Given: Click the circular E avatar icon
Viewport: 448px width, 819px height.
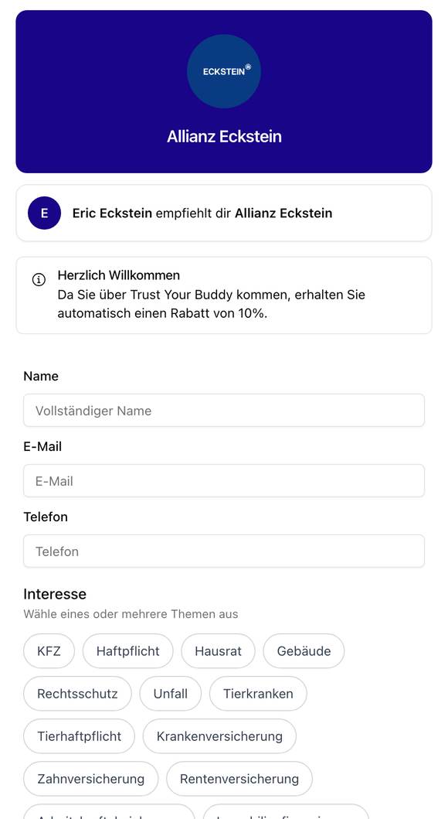Looking at the screenshot, I should (44, 213).
